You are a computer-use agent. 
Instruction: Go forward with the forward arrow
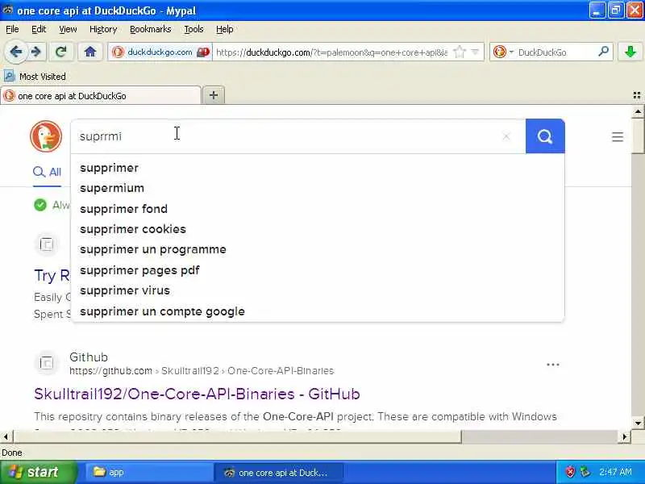[x=36, y=52]
